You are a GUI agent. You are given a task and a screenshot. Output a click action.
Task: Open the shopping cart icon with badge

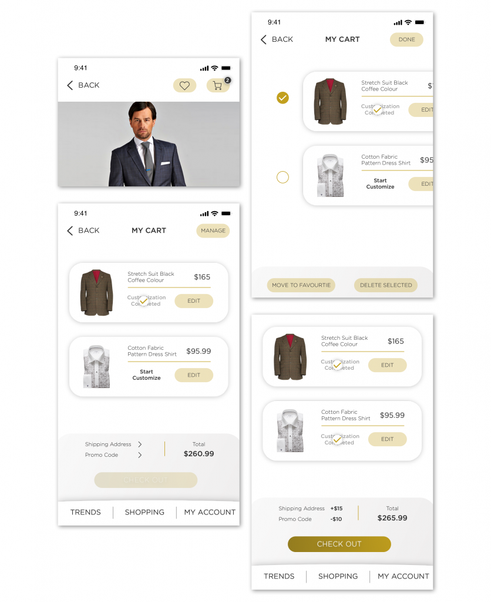(x=218, y=85)
